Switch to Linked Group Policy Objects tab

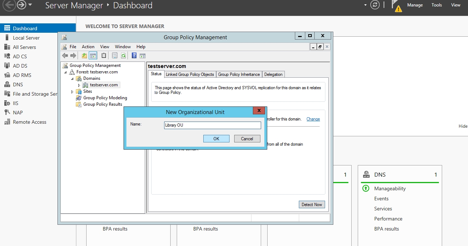[190, 74]
